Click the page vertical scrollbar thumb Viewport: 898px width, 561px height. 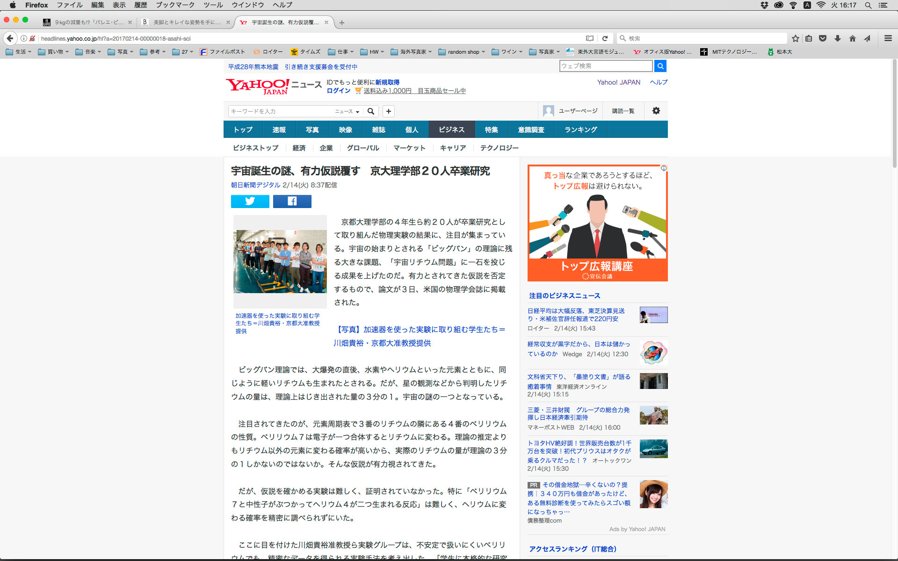894,112
